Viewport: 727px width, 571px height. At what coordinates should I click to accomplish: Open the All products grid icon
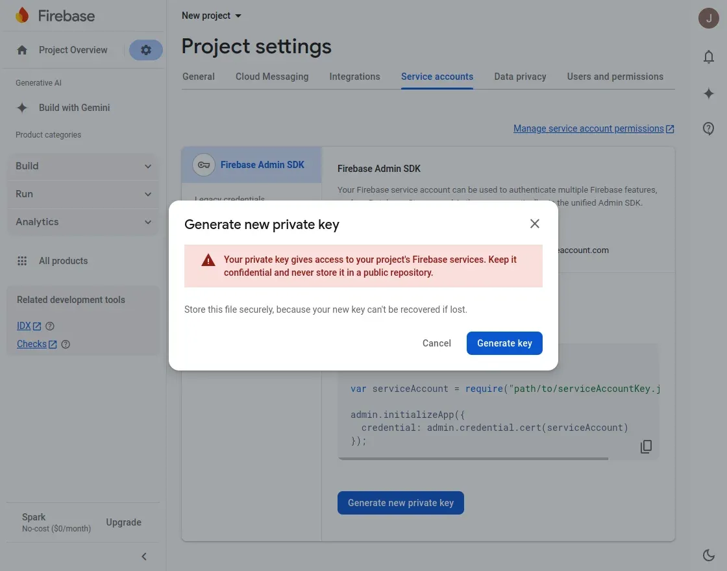point(22,261)
